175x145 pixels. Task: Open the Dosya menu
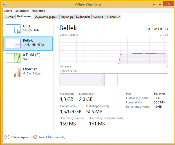coord(8,11)
